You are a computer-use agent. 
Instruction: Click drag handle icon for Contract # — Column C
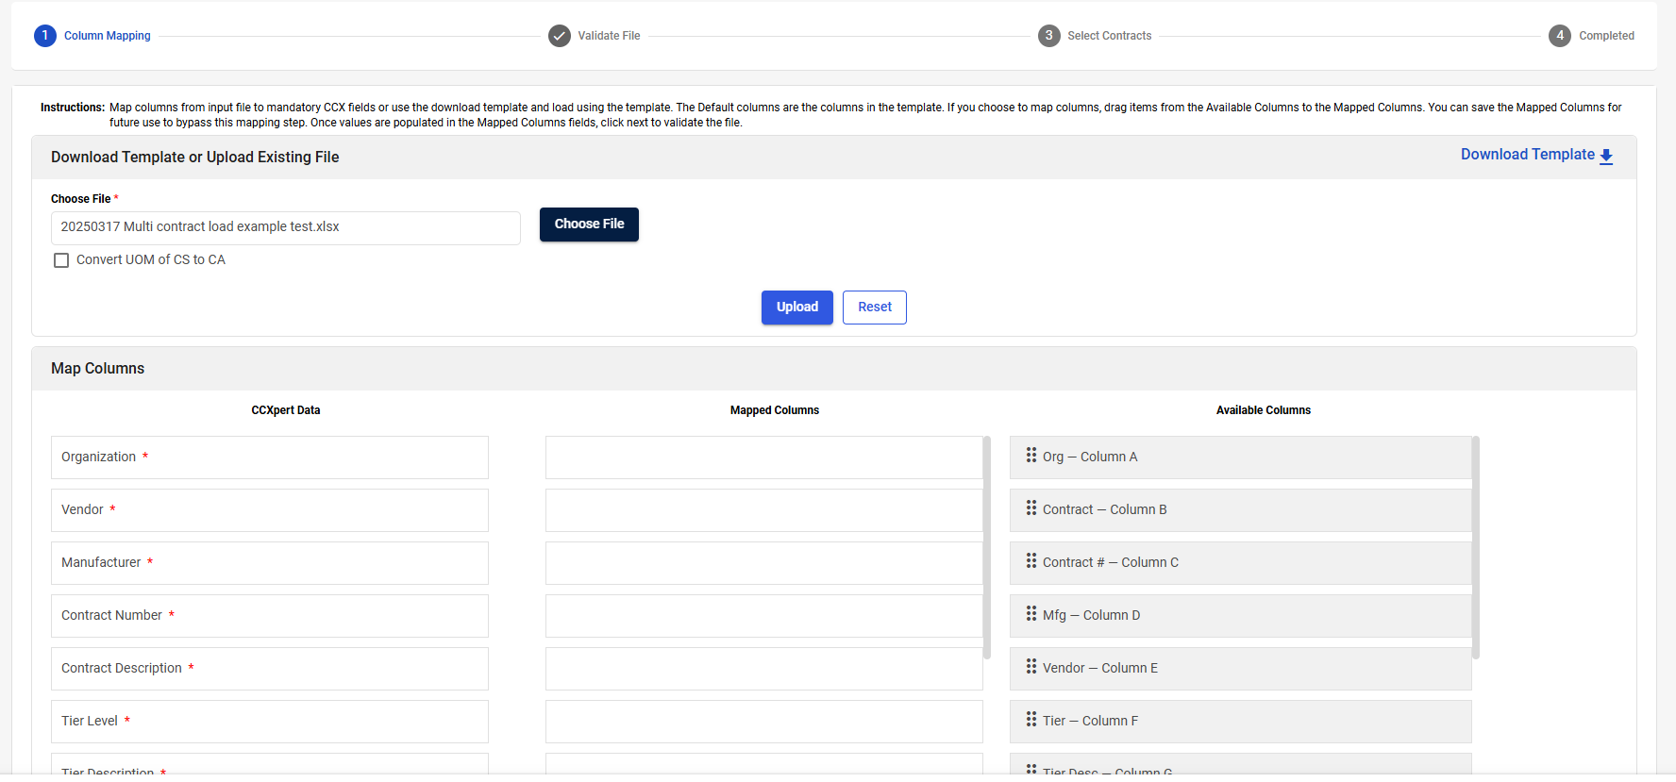(x=1031, y=561)
